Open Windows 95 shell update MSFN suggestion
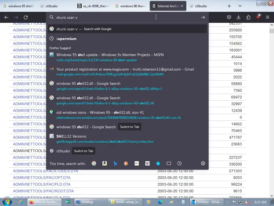The image size is (274, 206). [127, 57]
